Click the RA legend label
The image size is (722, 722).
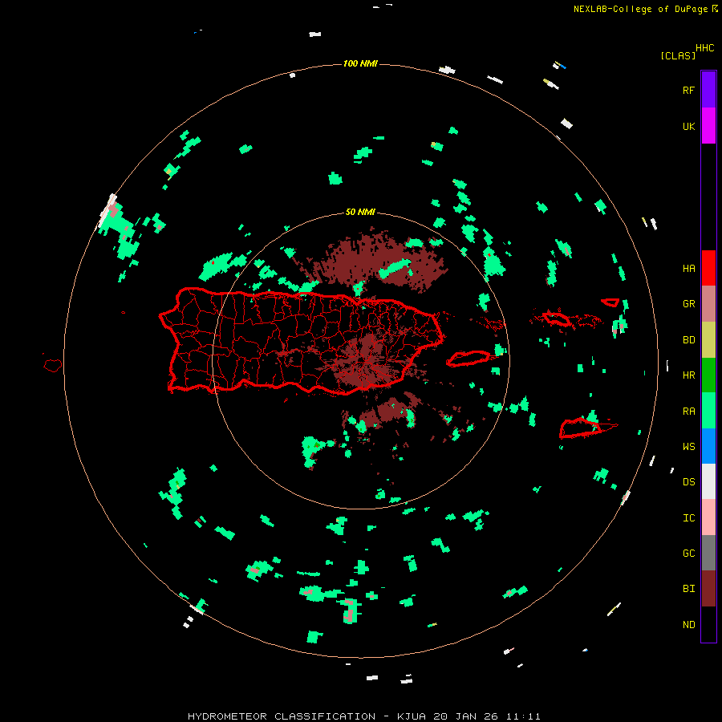[688, 412]
